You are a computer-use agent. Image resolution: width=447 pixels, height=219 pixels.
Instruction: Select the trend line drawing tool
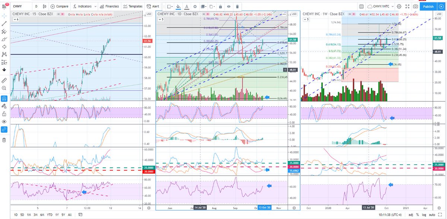pyautogui.click(x=4, y=23)
